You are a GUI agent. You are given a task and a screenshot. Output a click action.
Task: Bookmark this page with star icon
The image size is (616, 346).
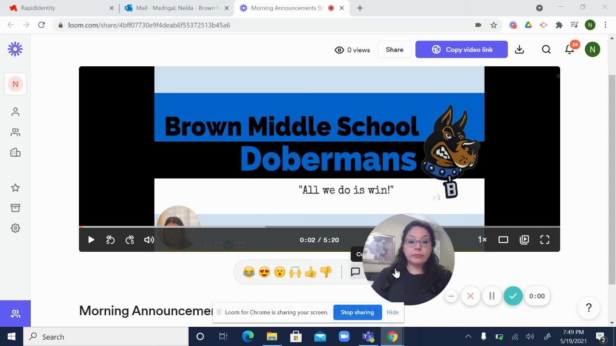click(x=494, y=25)
